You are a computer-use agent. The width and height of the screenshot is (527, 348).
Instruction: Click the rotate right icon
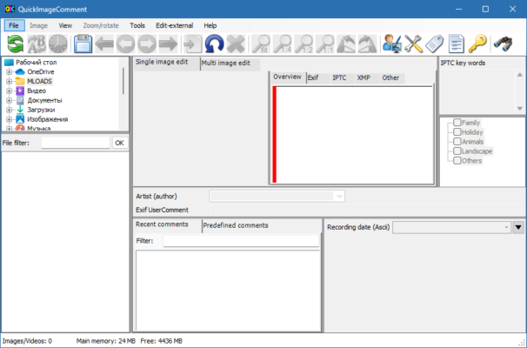(367, 43)
